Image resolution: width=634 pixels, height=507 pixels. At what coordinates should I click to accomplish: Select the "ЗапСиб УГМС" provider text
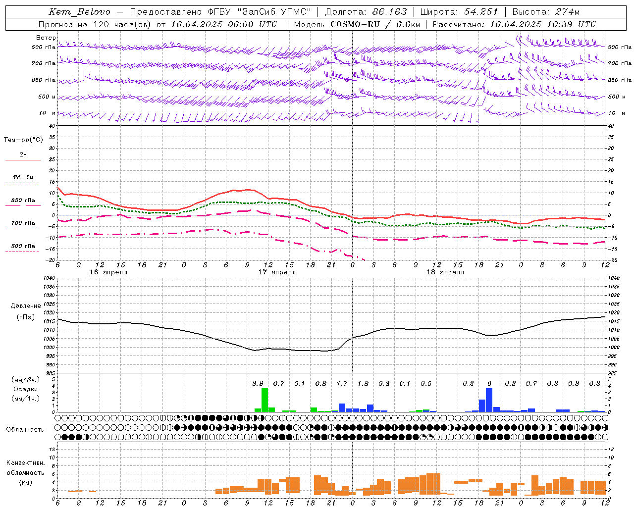pyautogui.click(x=274, y=12)
